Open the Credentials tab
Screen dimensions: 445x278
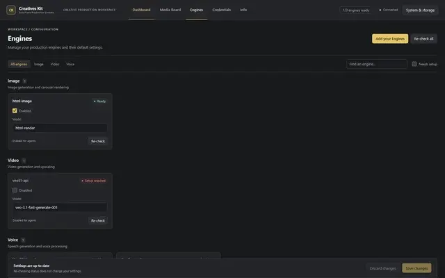(x=221, y=10)
